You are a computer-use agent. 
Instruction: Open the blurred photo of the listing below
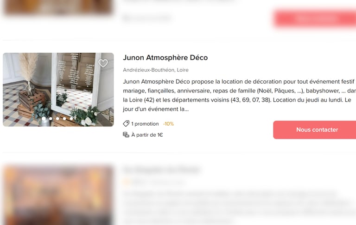coord(58,195)
